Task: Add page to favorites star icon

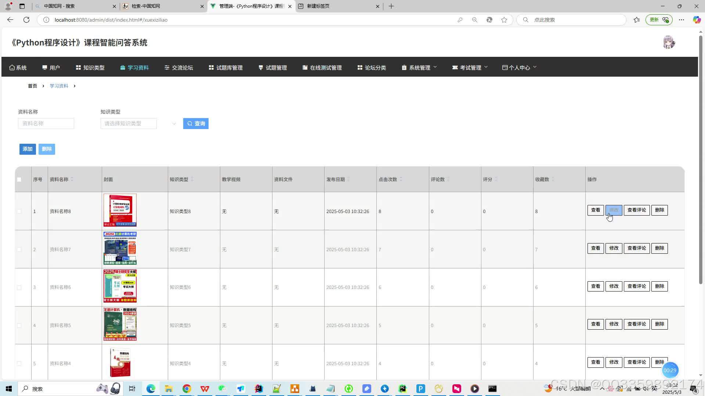Action: coord(504,20)
